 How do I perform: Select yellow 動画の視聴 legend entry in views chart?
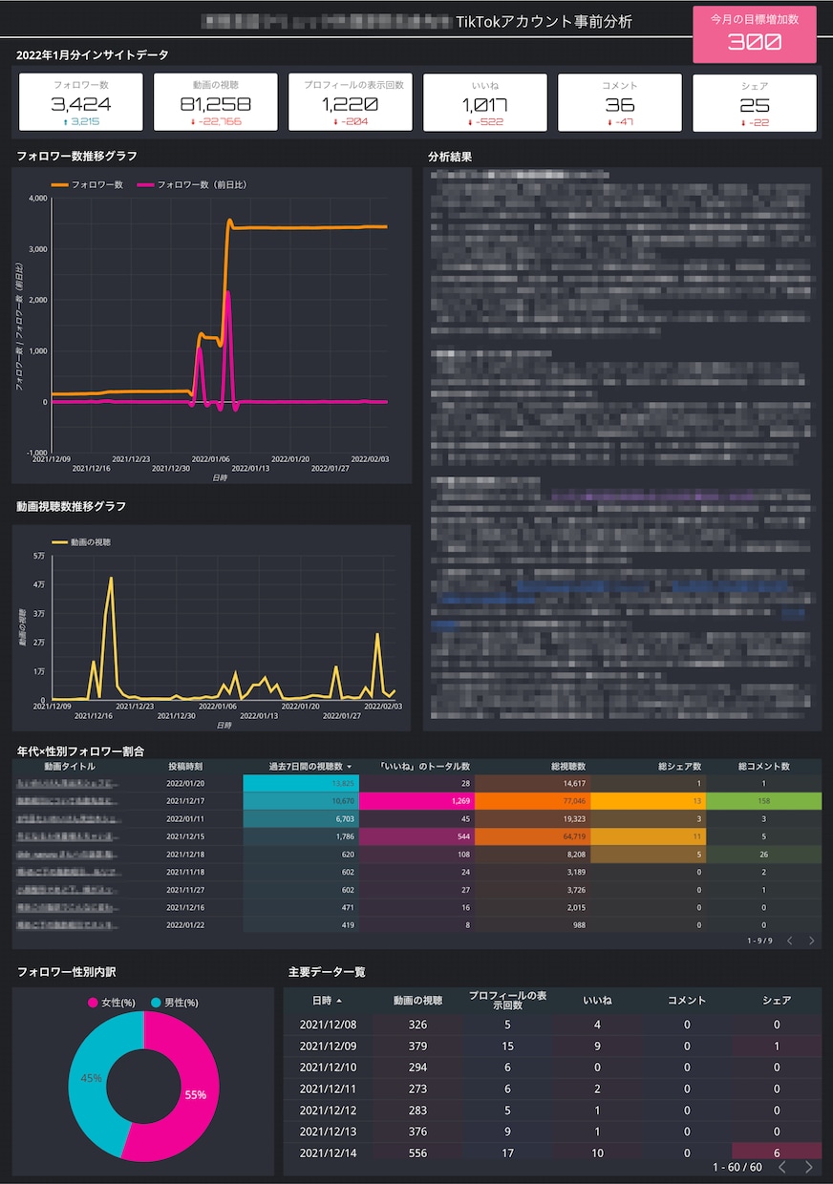click(81, 541)
